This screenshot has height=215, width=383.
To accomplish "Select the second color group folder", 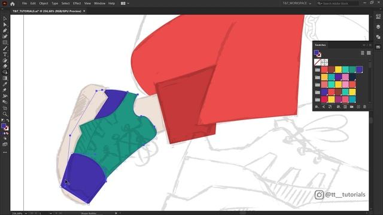I will (x=317, y=78).
